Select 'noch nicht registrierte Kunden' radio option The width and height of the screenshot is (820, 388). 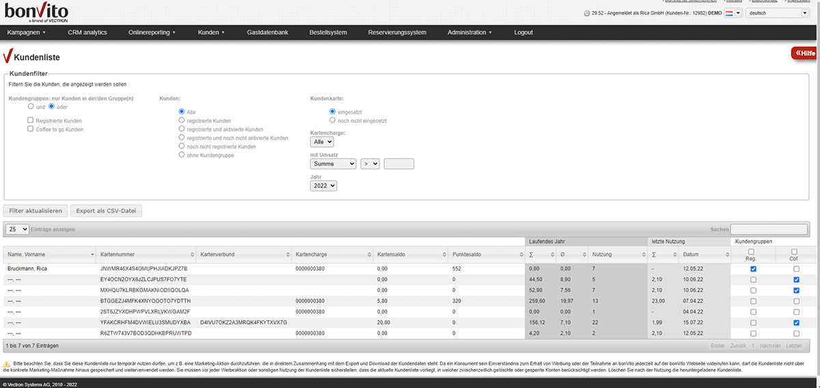[x=182, y=146]
